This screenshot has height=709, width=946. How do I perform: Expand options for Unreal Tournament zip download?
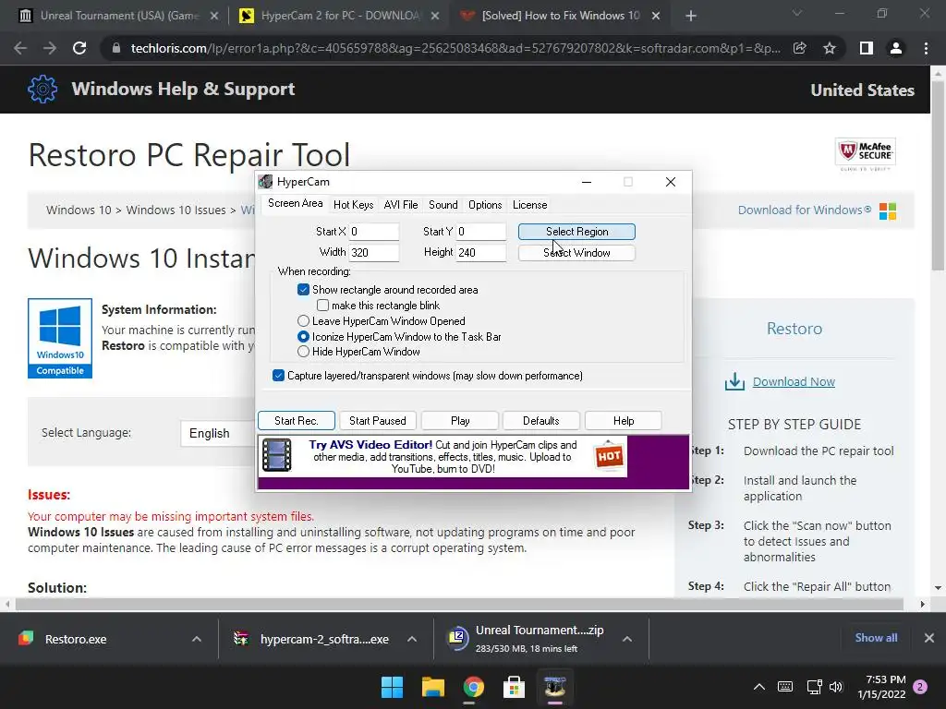pos(627,639)
